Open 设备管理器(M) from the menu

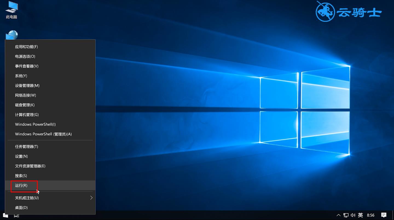pyautogui.click(x=27, y=86)
